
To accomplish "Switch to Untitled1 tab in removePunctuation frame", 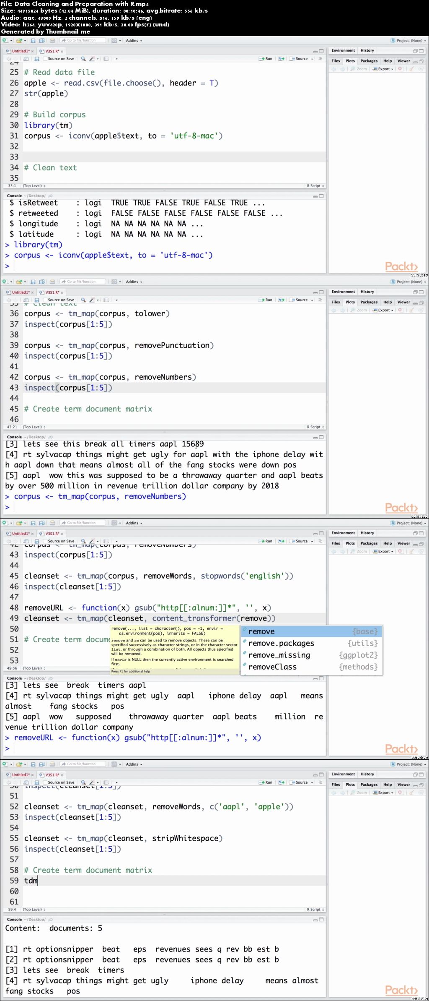I will (x=20, y=292).
